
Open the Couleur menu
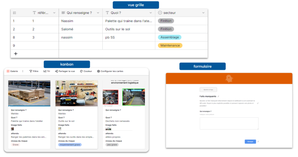pyautogui.click(x=86, y=71)
